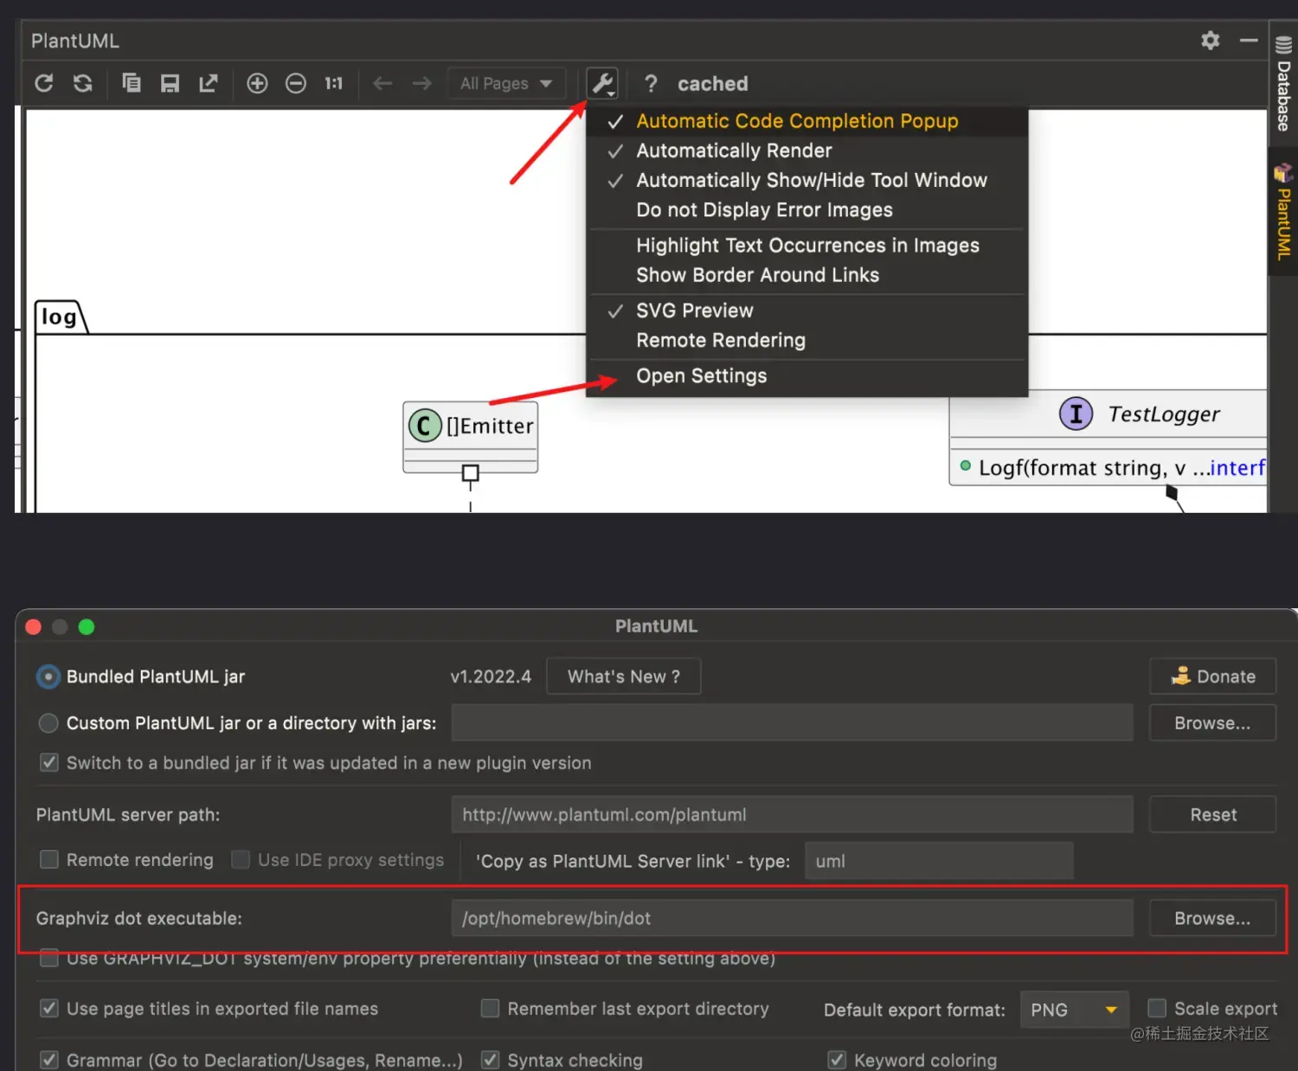Image resolution: width=1298 pixels, height=1071 pixels.
Task: Enable Highlight Text Occurrences in Images
Action: click(x=806, y=246)
